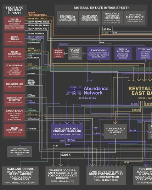Click the Oakland School Board Empower Slate box
The width and height of the screenshot is (152, 190).
pyautogui.click(x=20, y=176)
